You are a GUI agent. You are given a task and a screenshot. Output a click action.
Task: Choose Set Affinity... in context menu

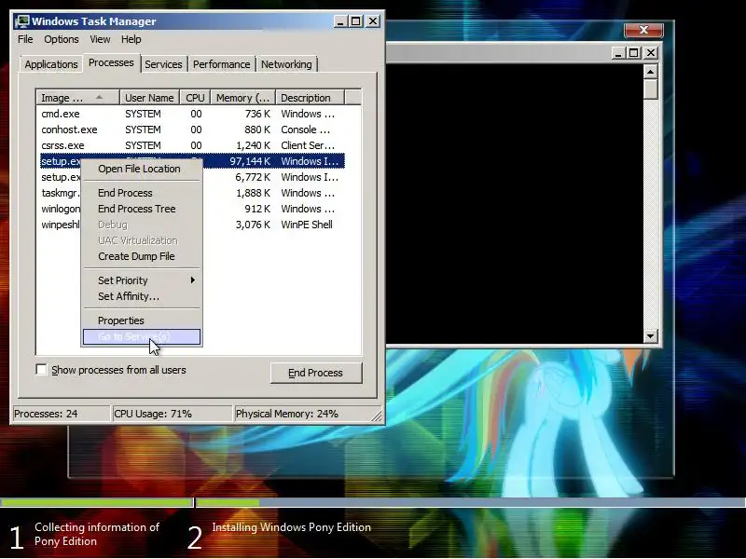coord(129,296)
